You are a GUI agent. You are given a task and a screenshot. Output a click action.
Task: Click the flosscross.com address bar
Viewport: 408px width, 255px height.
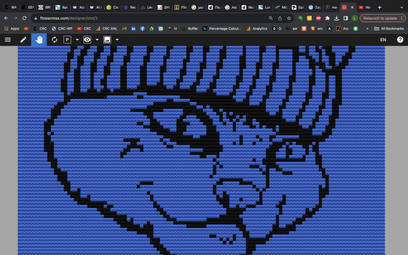point(150,18)
